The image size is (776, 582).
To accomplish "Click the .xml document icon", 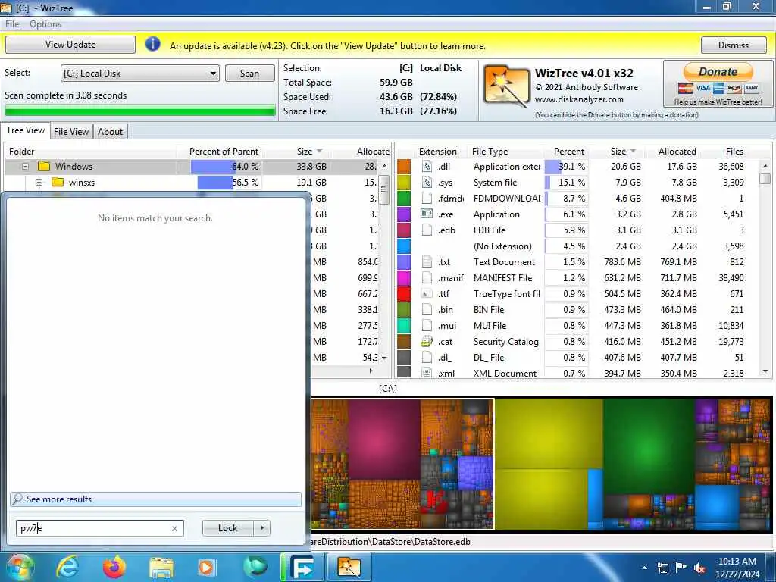I will [x=427, y=373].
